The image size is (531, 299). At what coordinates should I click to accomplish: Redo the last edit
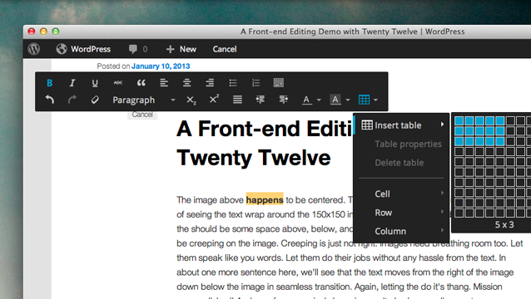click(x=72, y=100)
